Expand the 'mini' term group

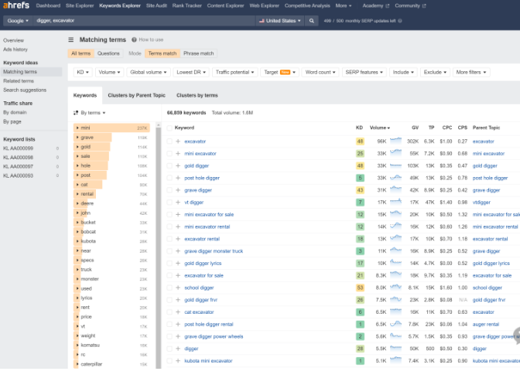[x=78, y=128]
